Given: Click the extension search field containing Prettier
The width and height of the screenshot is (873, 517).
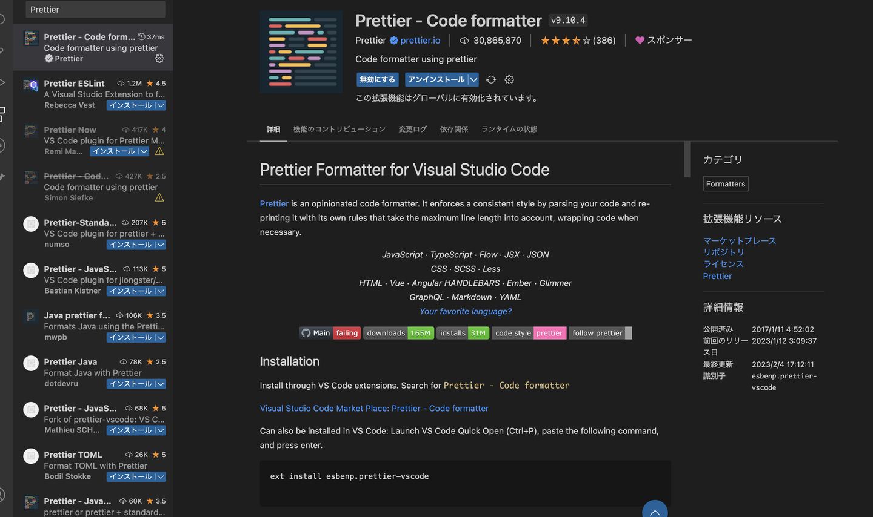Looking at the screenshot, I should coord(95,10).
